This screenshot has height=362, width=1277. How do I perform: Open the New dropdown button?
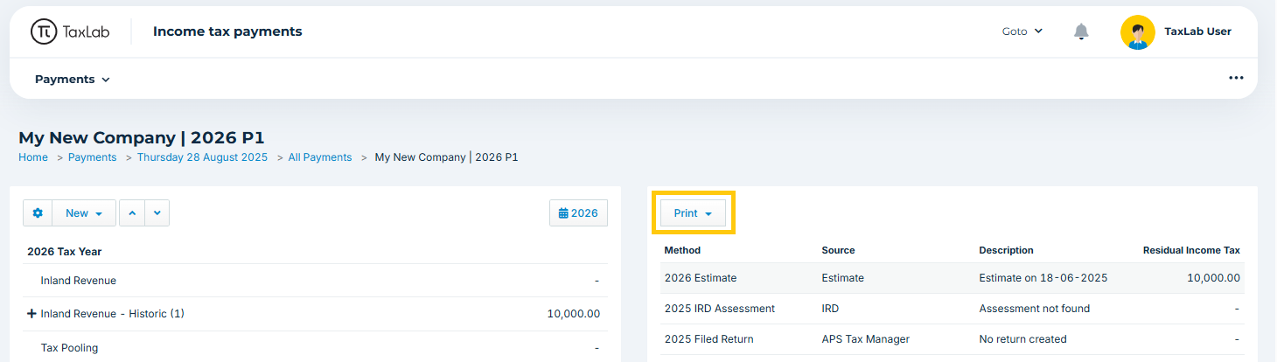(x=84, y=213)
